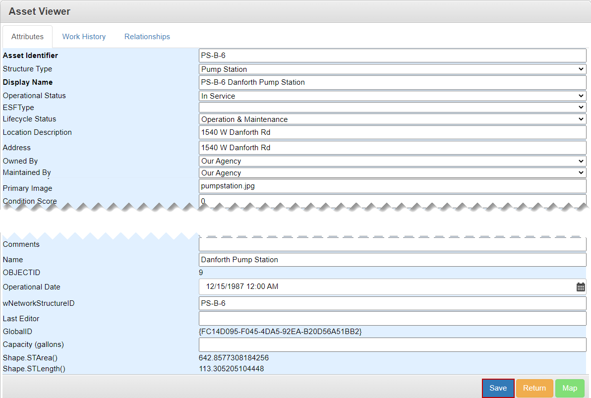The height and width of the screenshot is (398, 591).
Task: Open the Maintained By dropdown
Action: point(392,173)
